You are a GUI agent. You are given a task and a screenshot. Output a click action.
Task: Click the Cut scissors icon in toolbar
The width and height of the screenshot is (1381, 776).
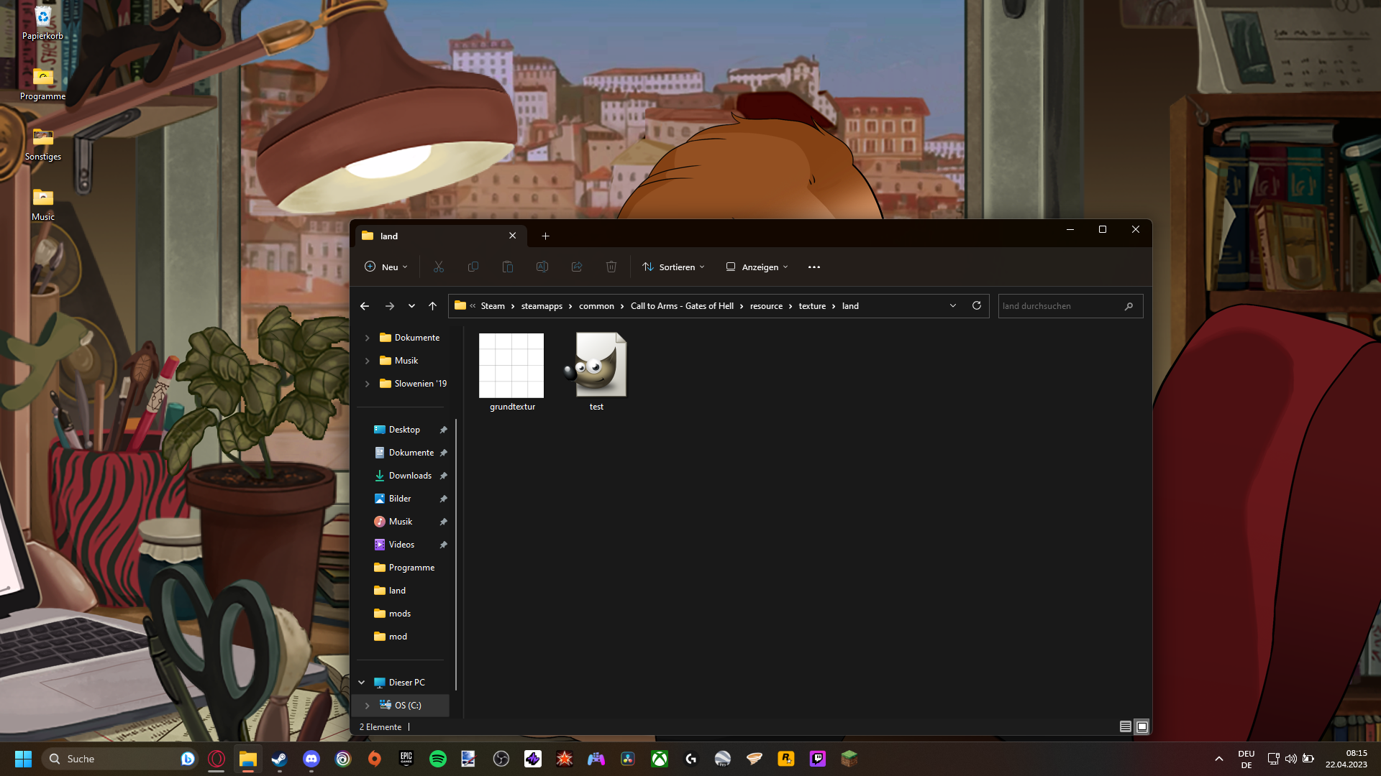pos(439,267)
